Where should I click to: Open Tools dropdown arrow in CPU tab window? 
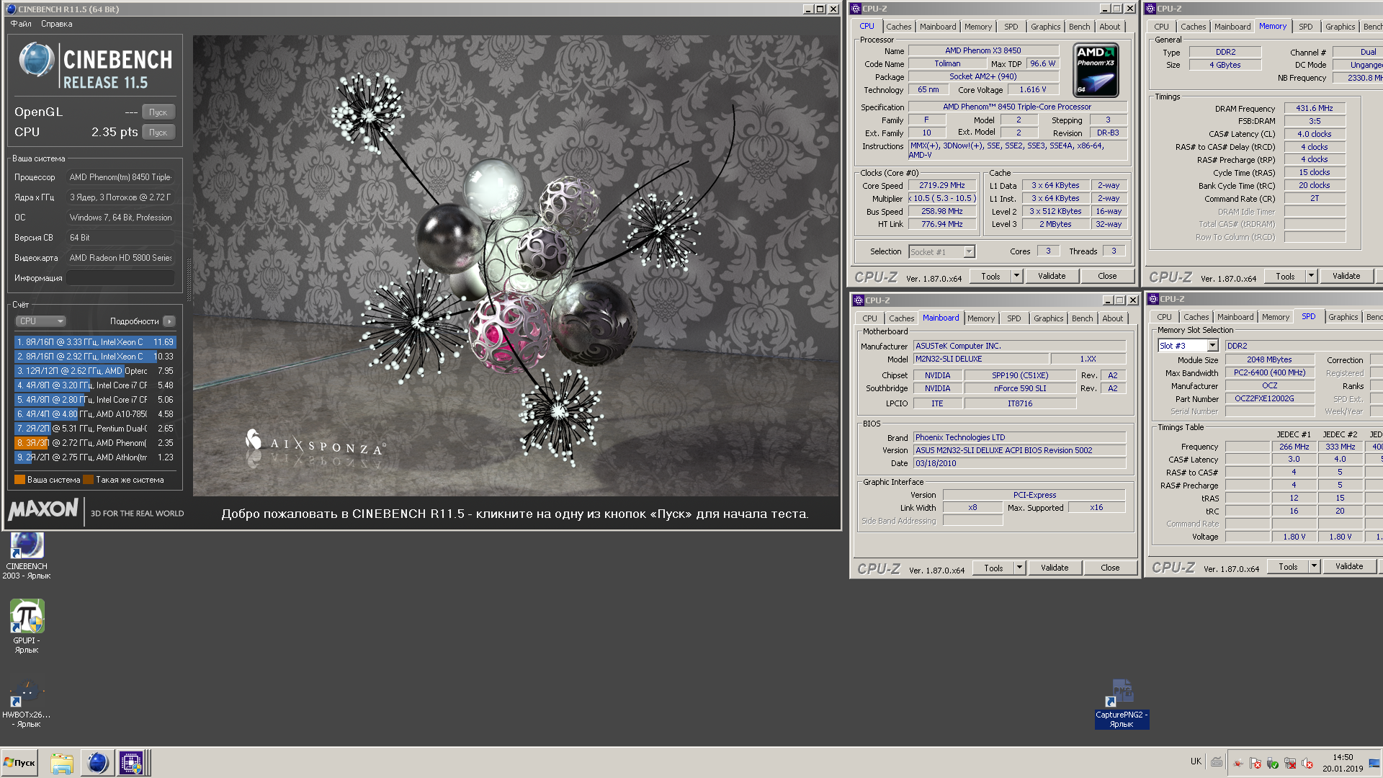pyautogui.click(x=1016, y=276)
